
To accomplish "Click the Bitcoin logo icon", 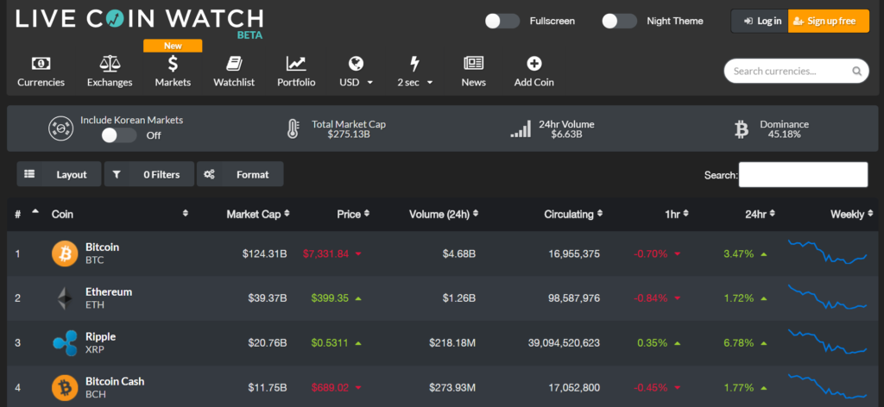I will click(x=65, y=254).
